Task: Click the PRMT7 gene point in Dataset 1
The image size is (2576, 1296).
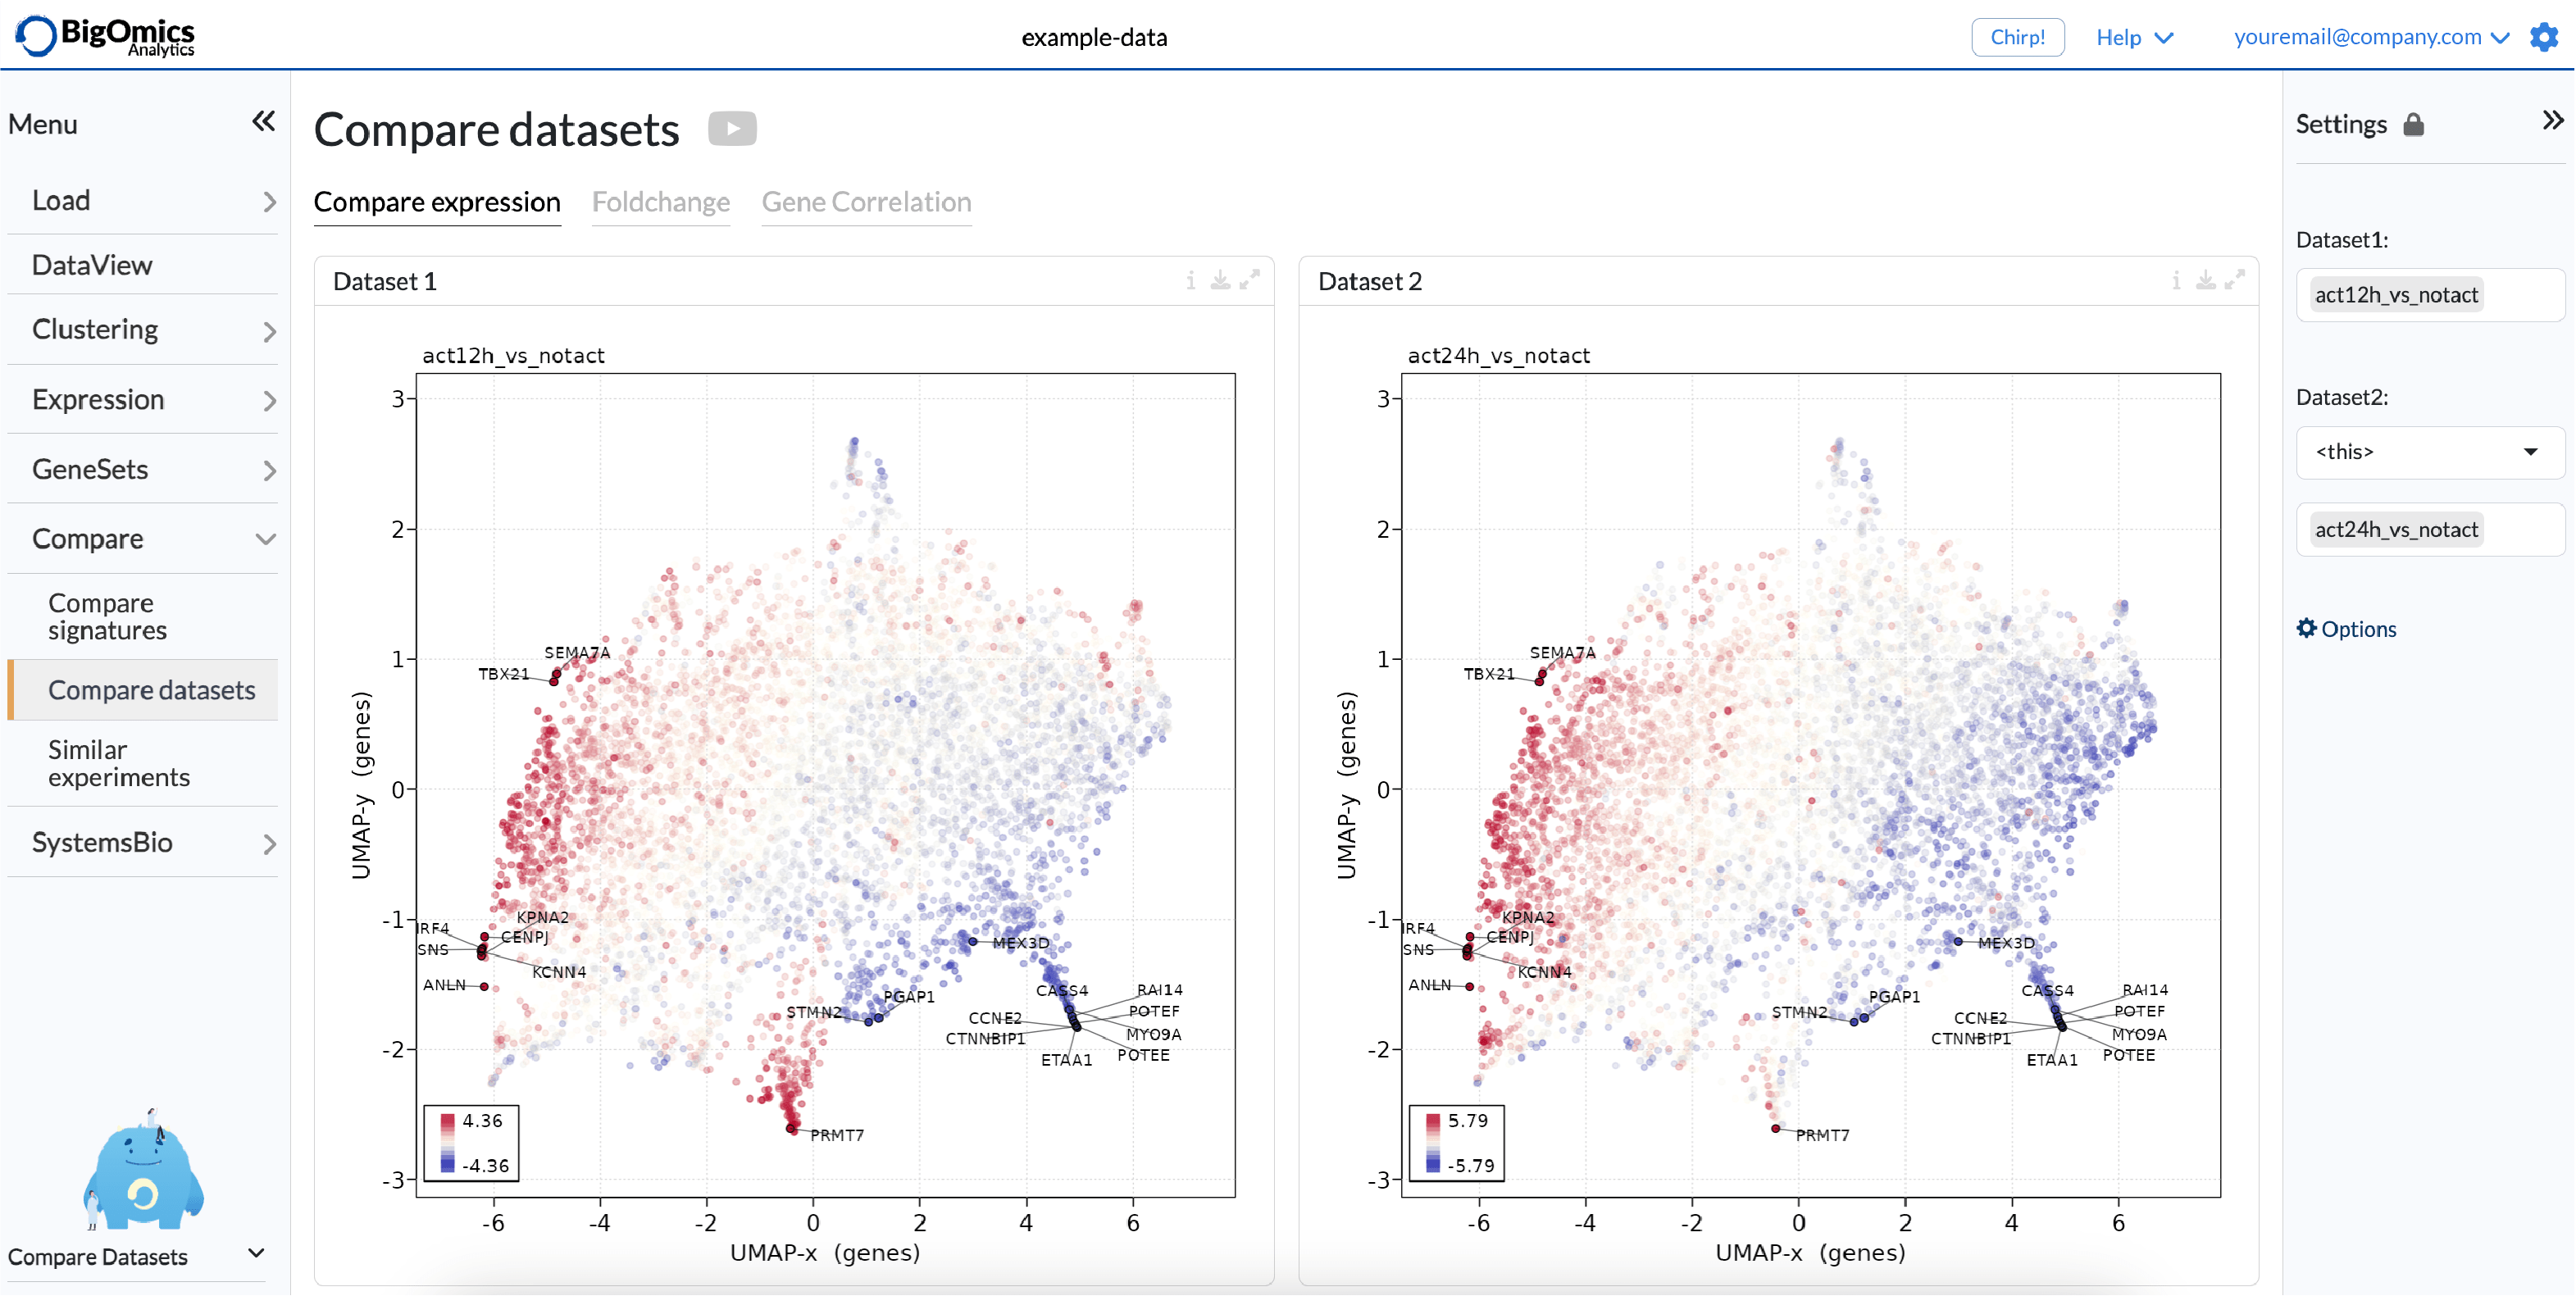Action: pos(791,1129)
